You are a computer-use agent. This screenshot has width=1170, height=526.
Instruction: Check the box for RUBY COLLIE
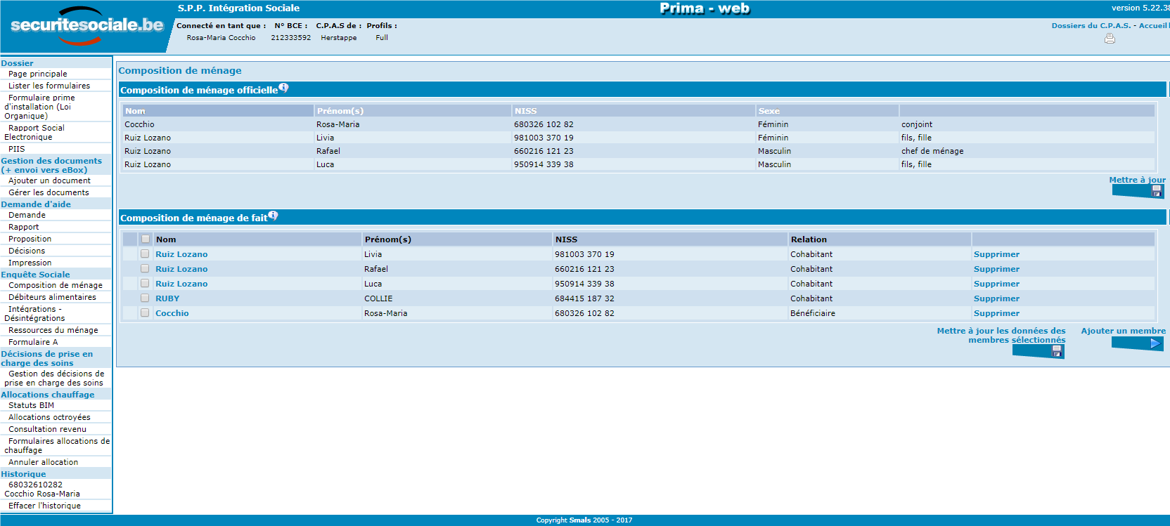(145, 298)
